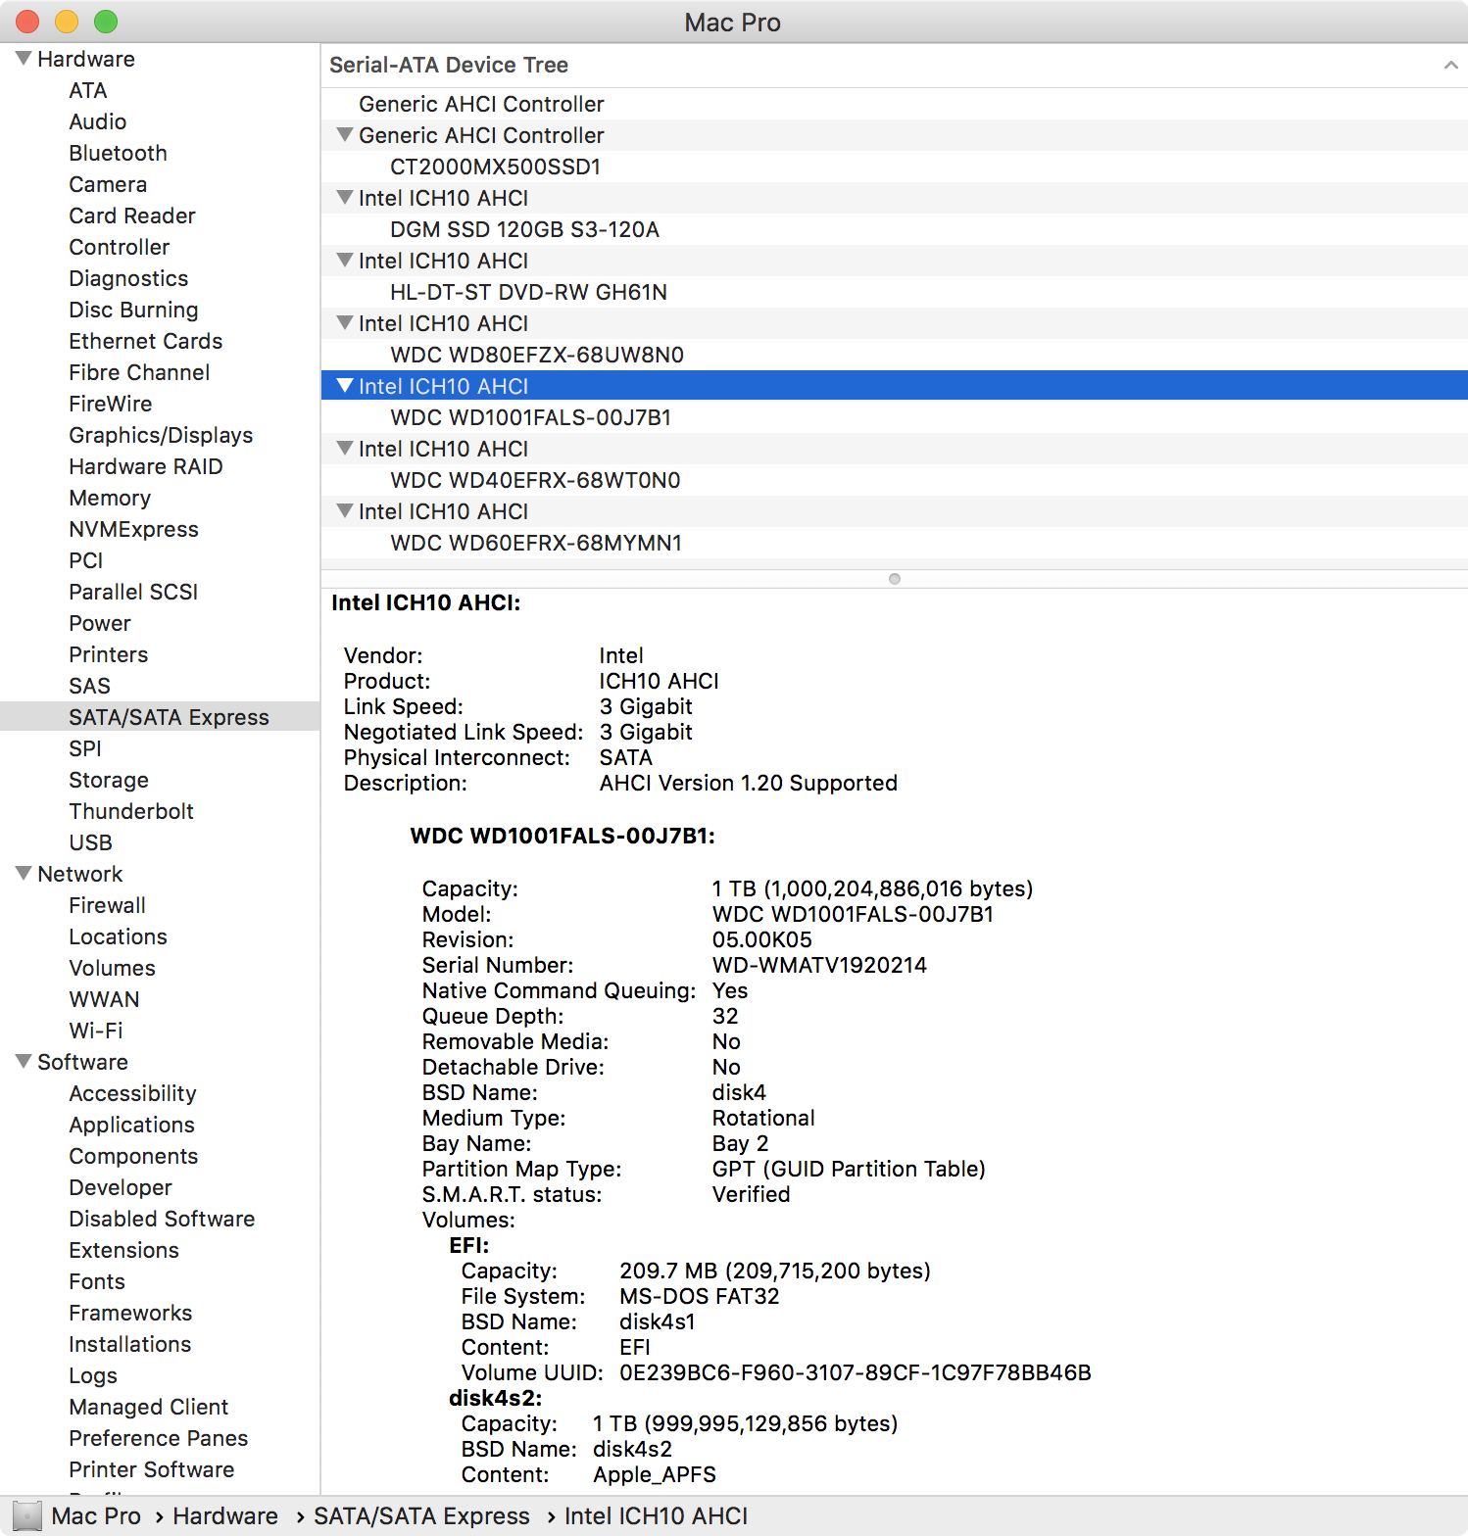
Task: Show Power information
Action: coord(100,623)
